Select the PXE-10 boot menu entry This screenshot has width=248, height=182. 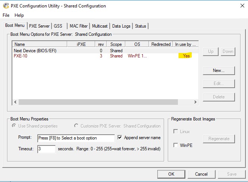[x=21, y=56]
